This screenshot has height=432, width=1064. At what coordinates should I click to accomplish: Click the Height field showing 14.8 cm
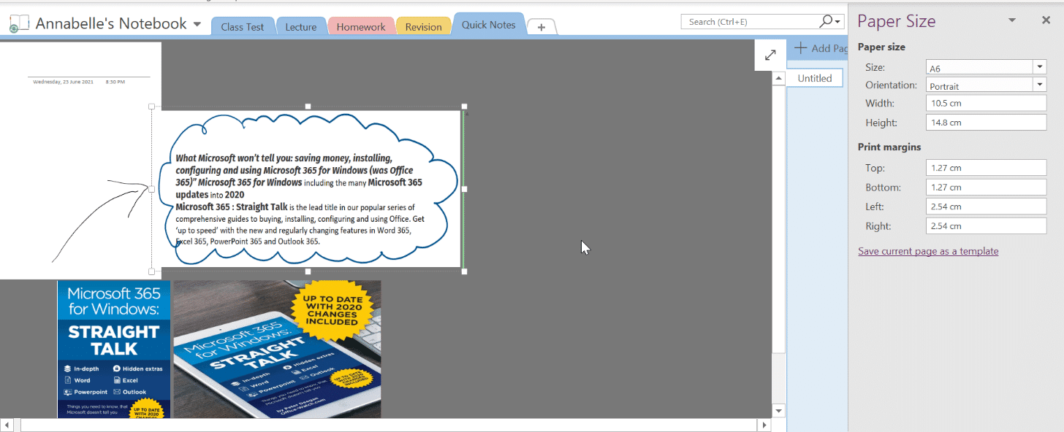(986, 123)
